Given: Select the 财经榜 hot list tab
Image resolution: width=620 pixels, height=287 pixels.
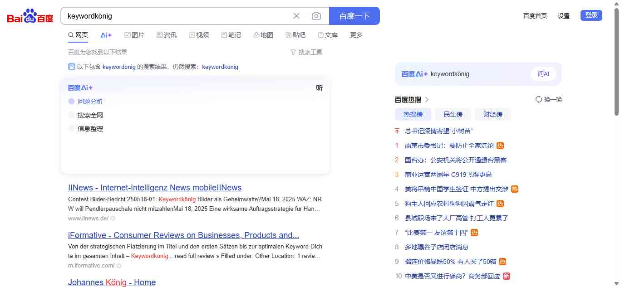Looking at the screenshot, I should tap(493, 114).
